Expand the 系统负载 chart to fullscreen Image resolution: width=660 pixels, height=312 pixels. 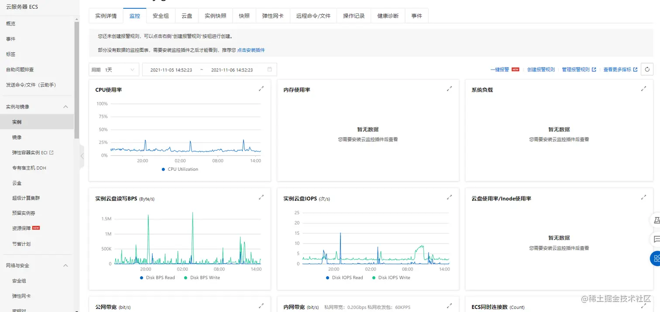(x=643, y=88)
